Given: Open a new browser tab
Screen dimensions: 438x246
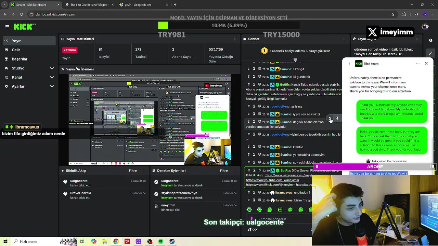Looking at the screenshot, I should coord(175,5).
